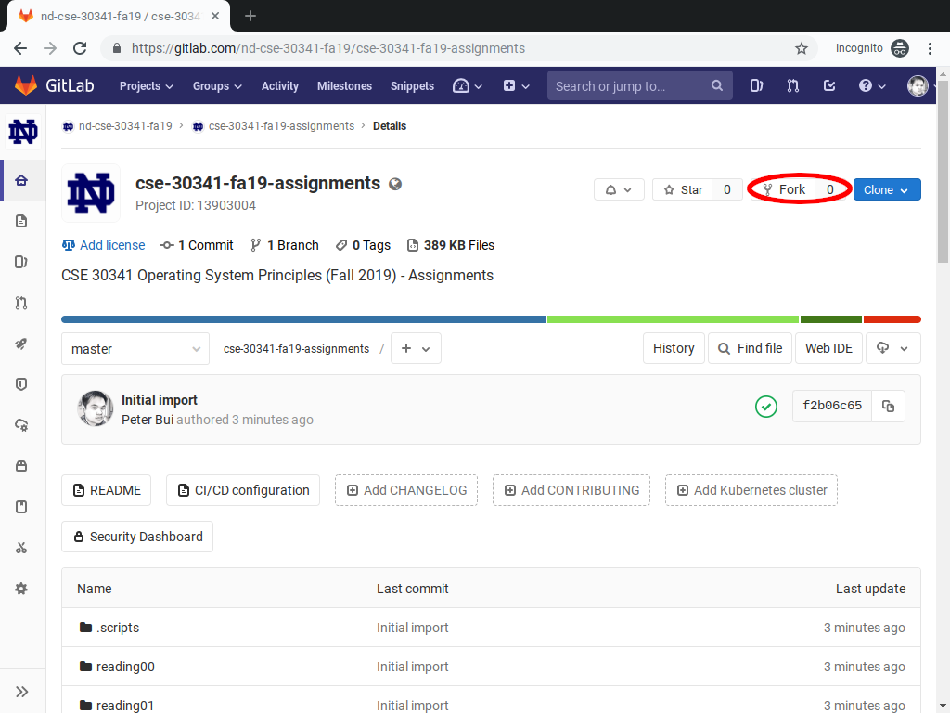Reload the browser page
Screen dimensions: 950x713
click(80, 48)
